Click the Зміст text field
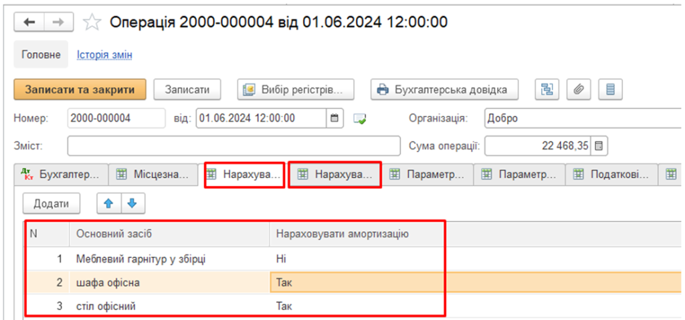685x320 pixels. pos(234,145)
